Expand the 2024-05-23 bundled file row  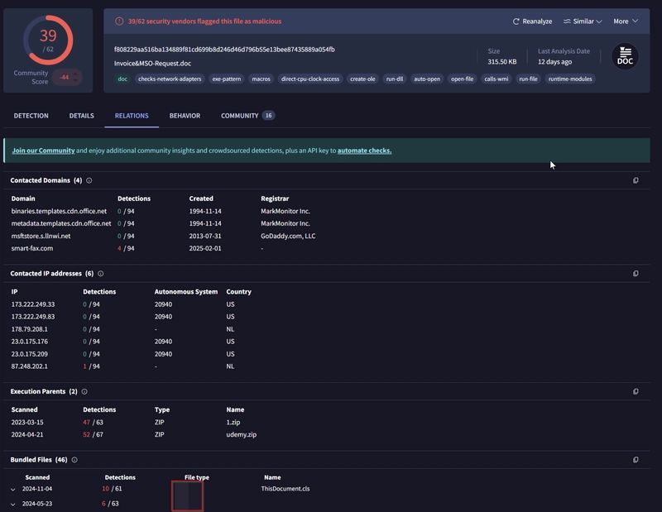coord(13,504)
